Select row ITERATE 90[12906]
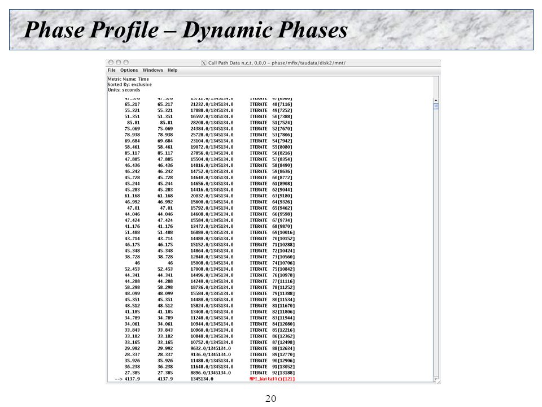The image size is (542, 407). [209, 361]
